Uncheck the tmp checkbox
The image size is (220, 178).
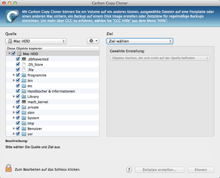18,123
